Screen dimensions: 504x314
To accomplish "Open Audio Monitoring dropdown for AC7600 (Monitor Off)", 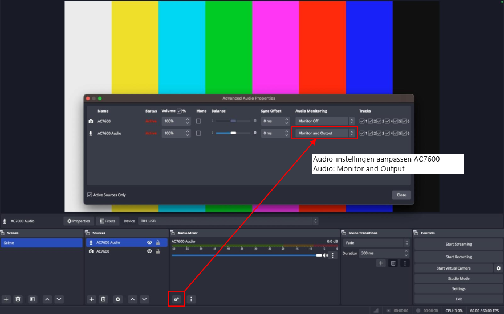I will click(x=325, y=121).
